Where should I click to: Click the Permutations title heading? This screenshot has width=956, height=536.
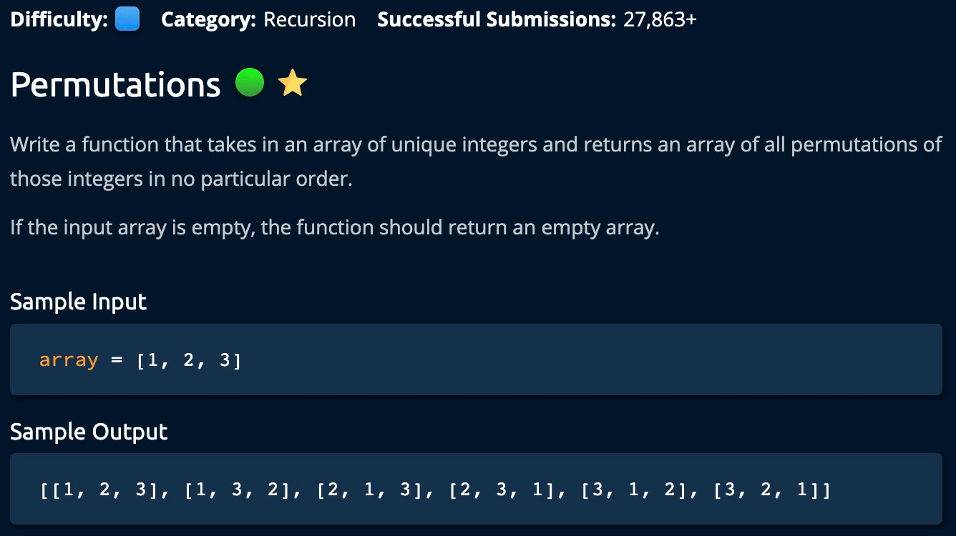coord(115,84)
